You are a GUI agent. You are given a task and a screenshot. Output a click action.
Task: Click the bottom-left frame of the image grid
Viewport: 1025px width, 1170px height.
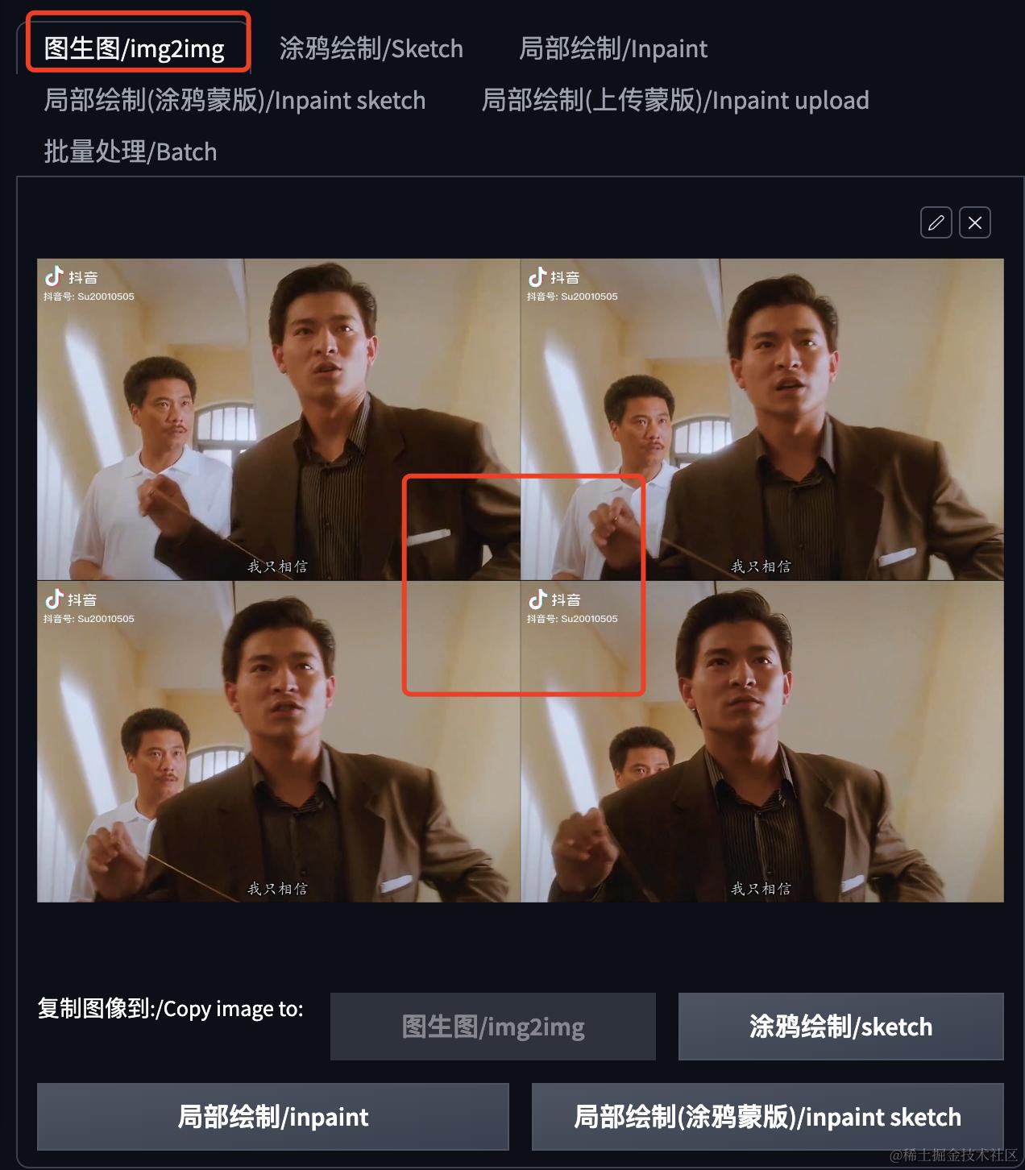[x=279, y=741]
